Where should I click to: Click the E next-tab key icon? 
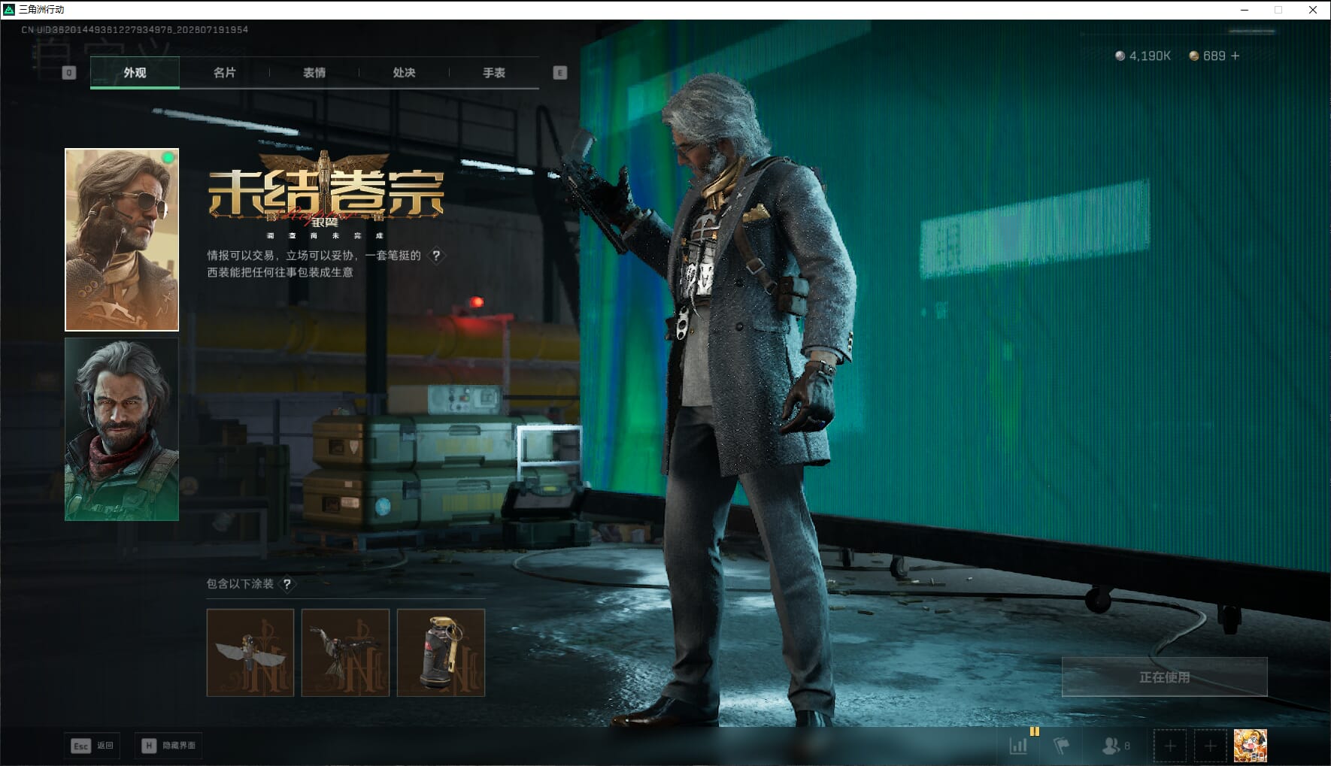[x=559, y=73]
